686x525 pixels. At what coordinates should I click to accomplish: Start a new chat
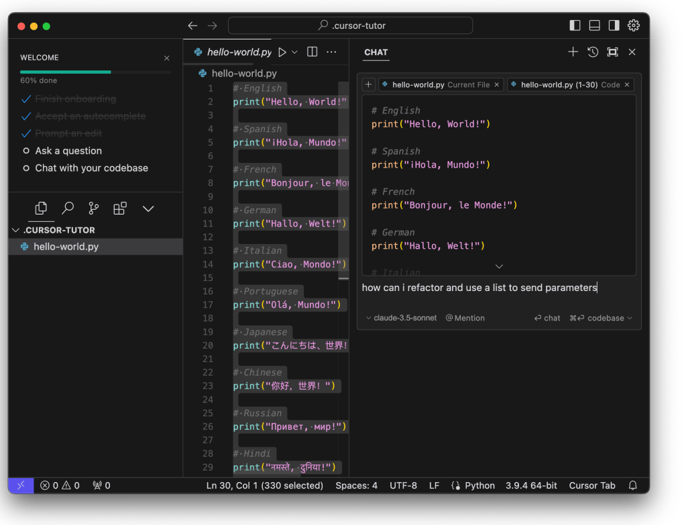click(573, 52)
